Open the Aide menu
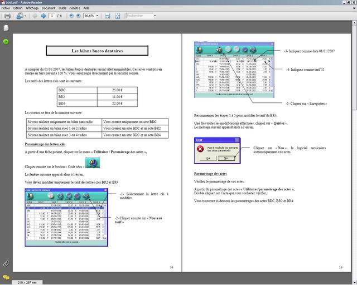Image resolution: width=357 pixels, height=285 pixels. pyautogui.click(x=86, y=8)
